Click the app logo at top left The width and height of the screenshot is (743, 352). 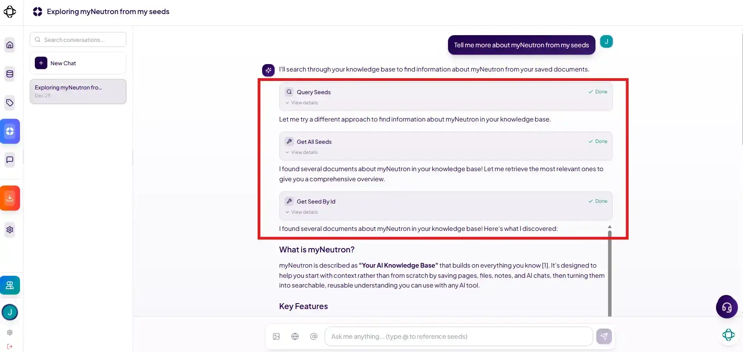click(x=10, y=12)
